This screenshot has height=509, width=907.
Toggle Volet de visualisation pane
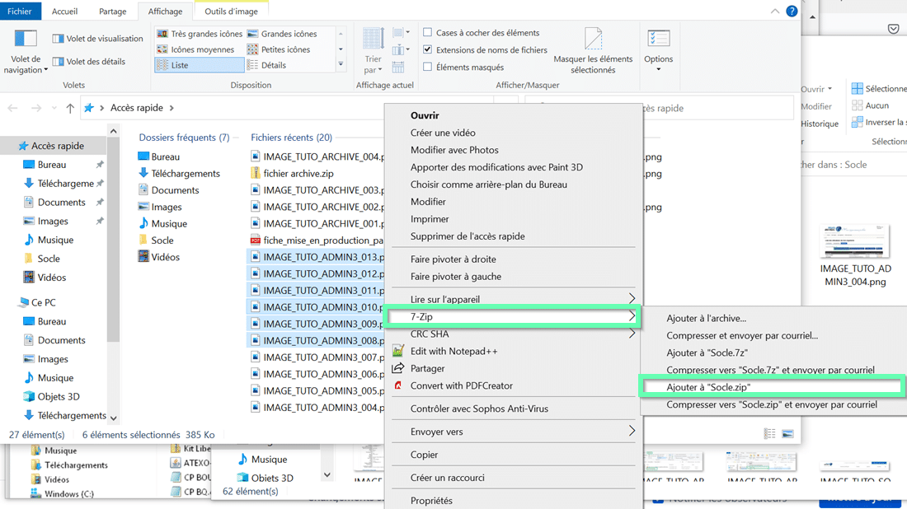tap(97, 39)
